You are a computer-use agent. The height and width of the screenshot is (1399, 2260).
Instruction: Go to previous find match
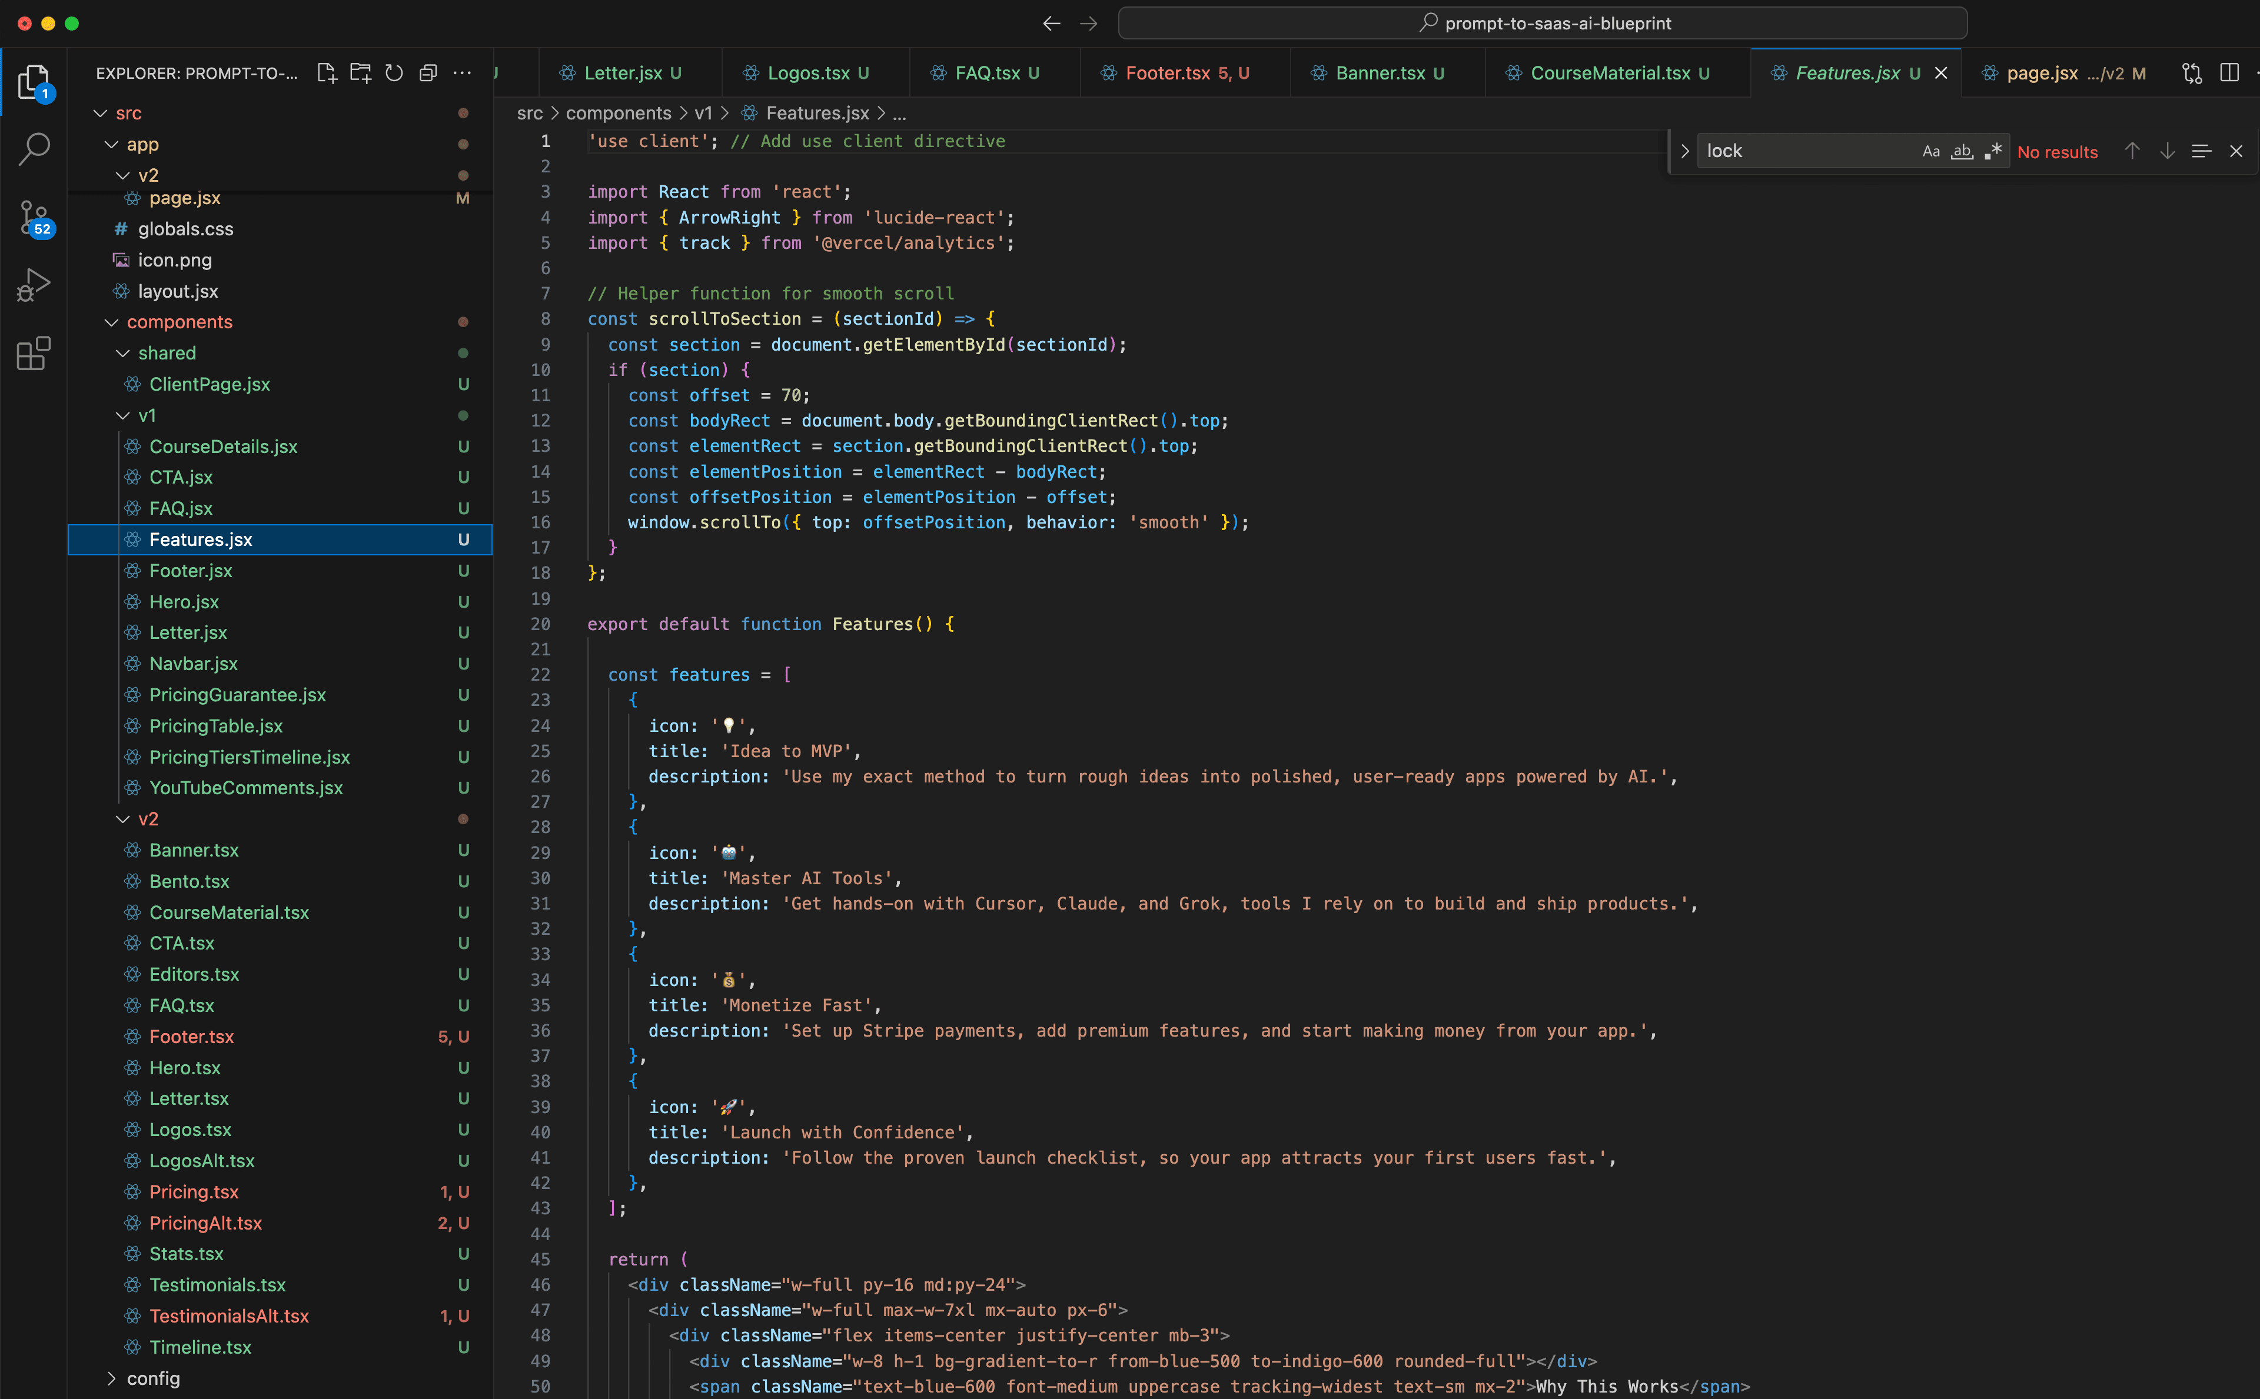click(x=2132, y=151)
